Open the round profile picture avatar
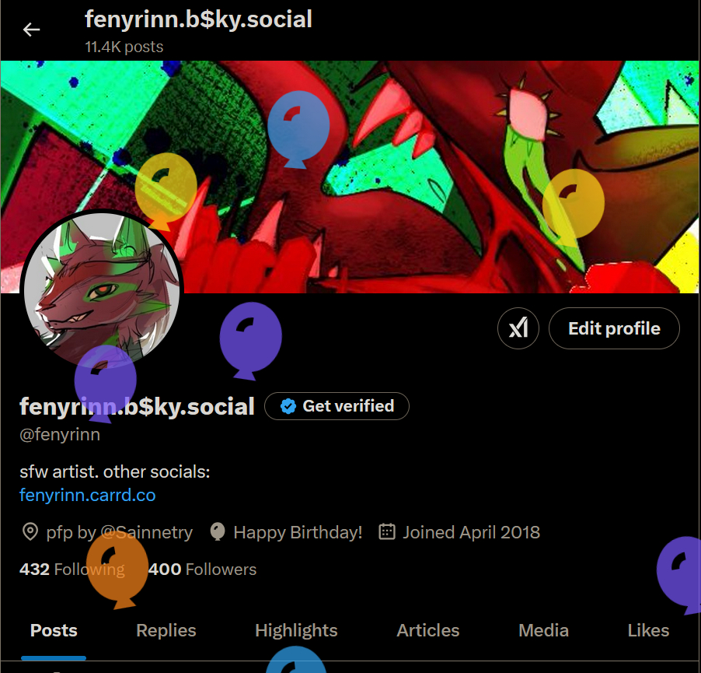Image resolution: width=701 pixels, height=673 pixels. point(101,288)
